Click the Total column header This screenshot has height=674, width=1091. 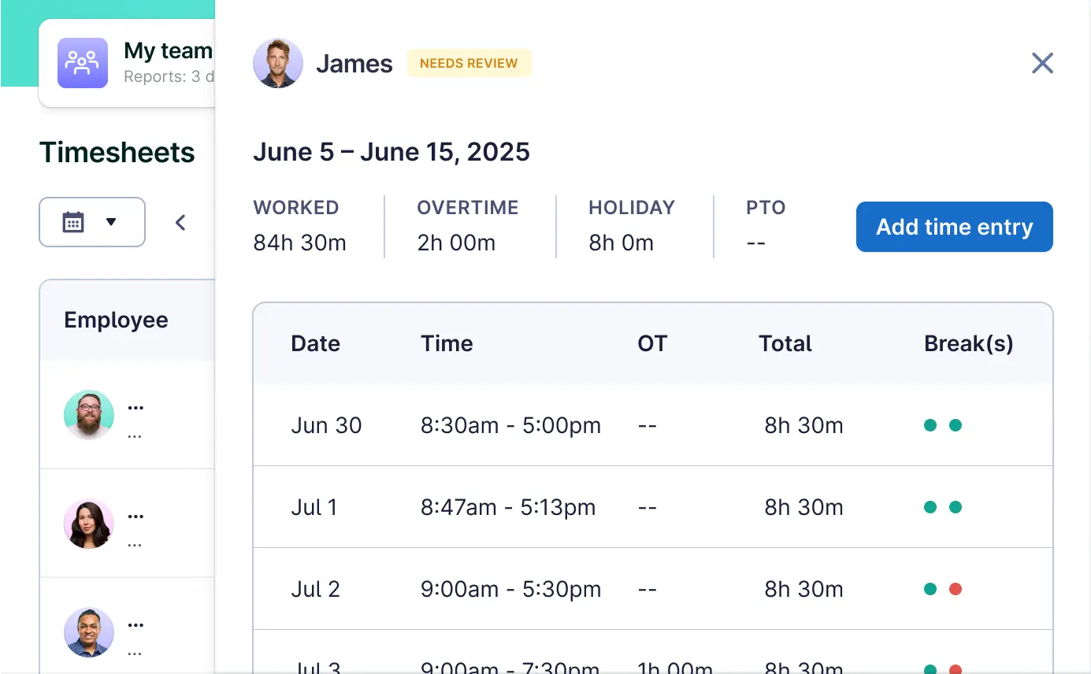[785, 343]
